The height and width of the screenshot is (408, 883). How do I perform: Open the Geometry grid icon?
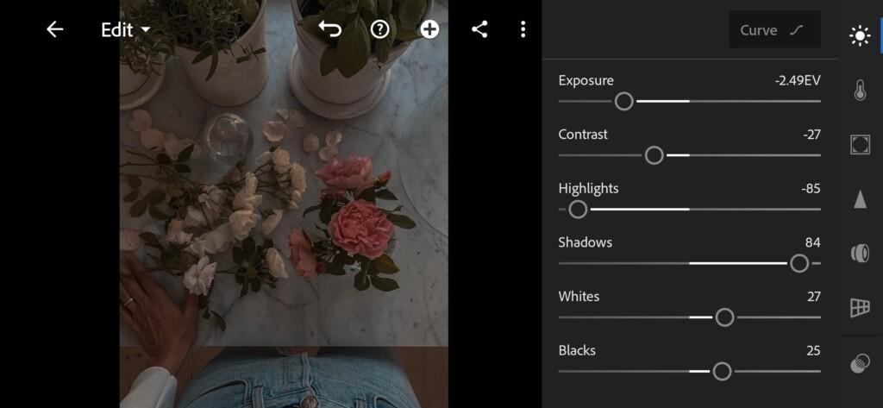860,308
